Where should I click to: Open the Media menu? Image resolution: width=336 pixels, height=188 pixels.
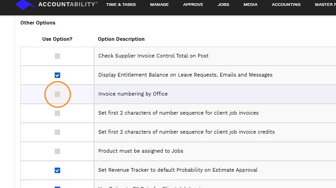pyautogui.click(x=250, y=5)
